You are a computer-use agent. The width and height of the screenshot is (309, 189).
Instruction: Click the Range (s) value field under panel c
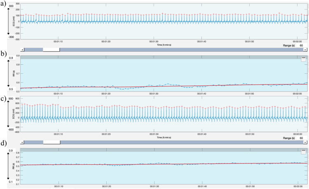coord(301,138)
